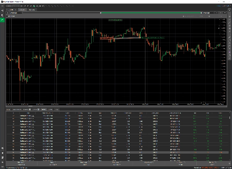Stop the backtest with stop button

[x=221, y=13]
